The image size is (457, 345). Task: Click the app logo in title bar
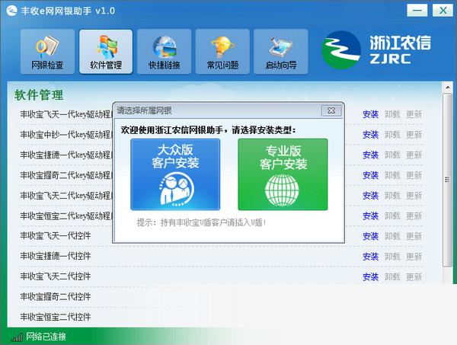tap(11, 11)
